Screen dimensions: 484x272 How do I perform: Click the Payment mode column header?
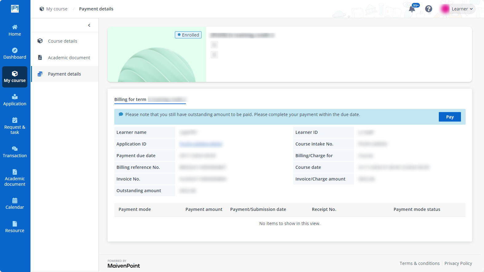pyautogui.click(x=135, y=209)
